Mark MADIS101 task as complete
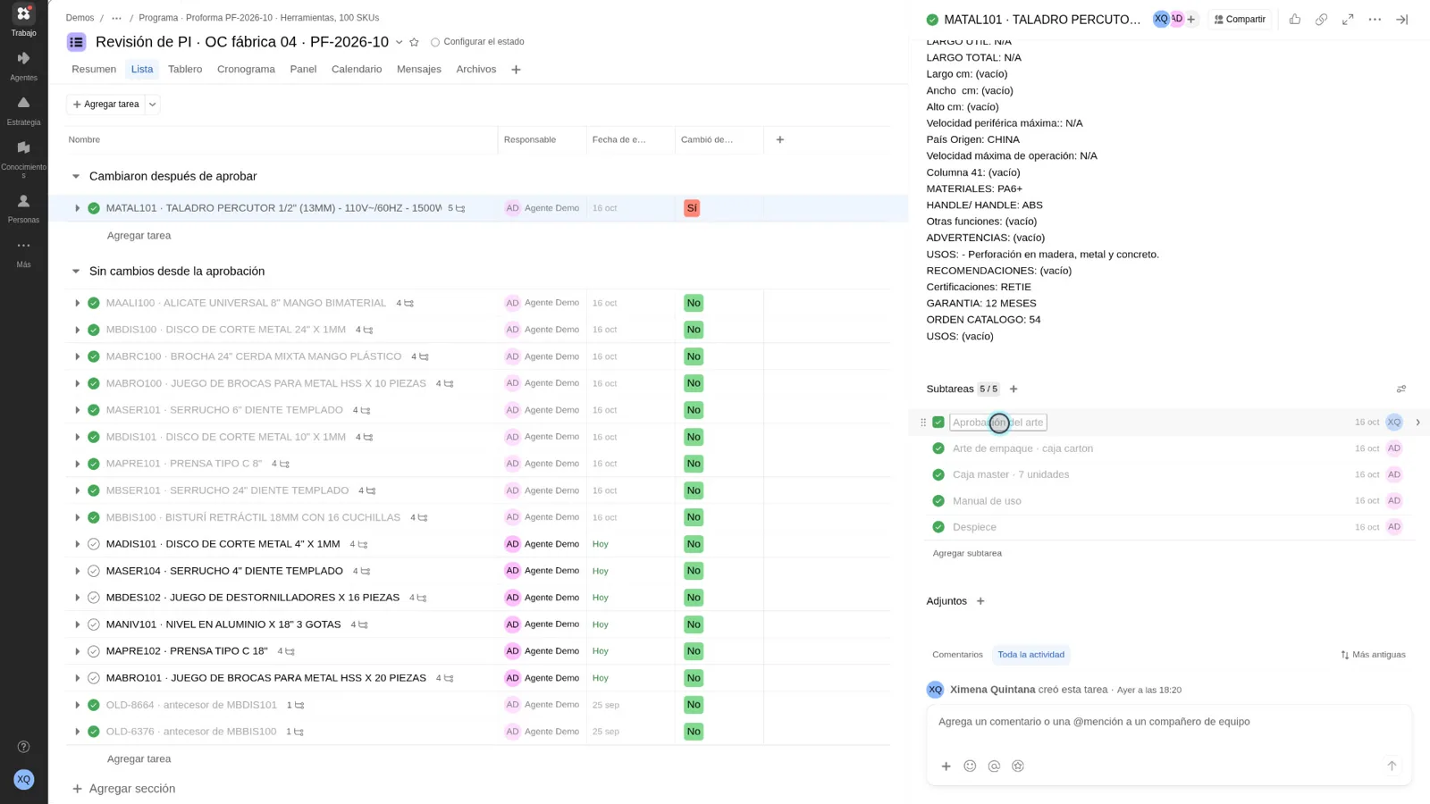This screenshot has width=1430, height=804. [94, 544]
